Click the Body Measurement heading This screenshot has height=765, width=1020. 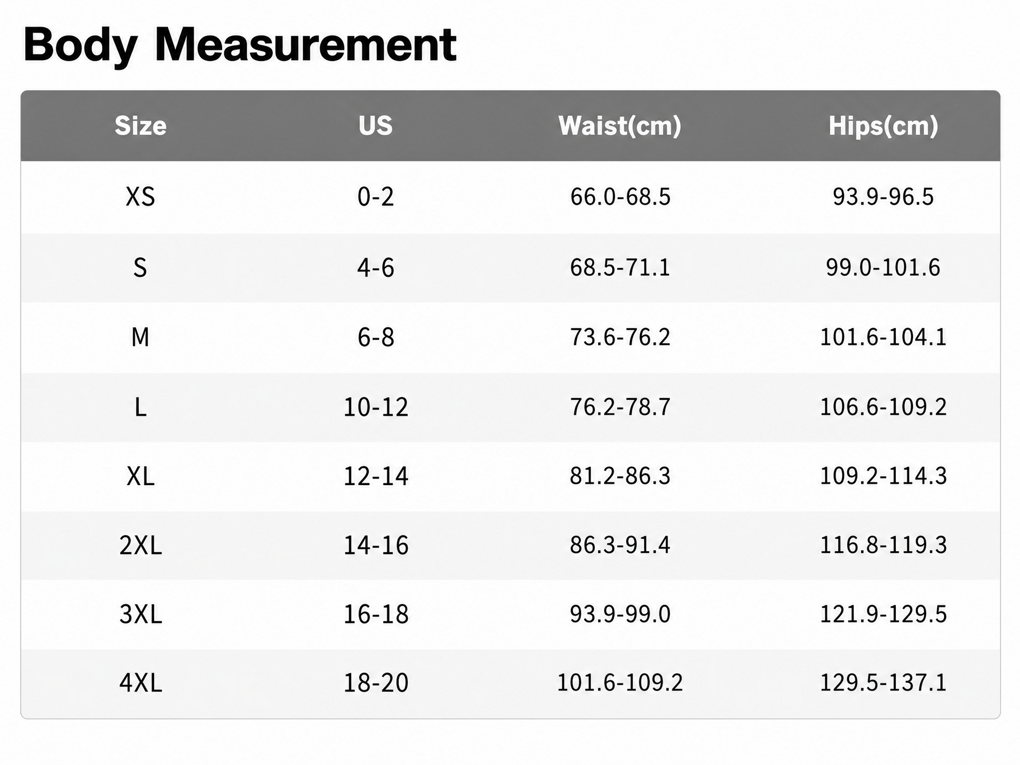(x=240, y=46)
